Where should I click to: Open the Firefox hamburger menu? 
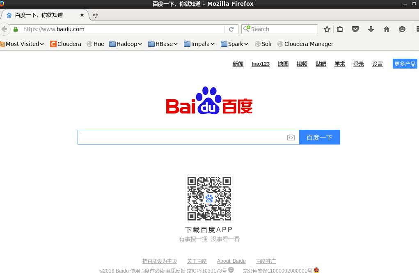click(417, 29)
